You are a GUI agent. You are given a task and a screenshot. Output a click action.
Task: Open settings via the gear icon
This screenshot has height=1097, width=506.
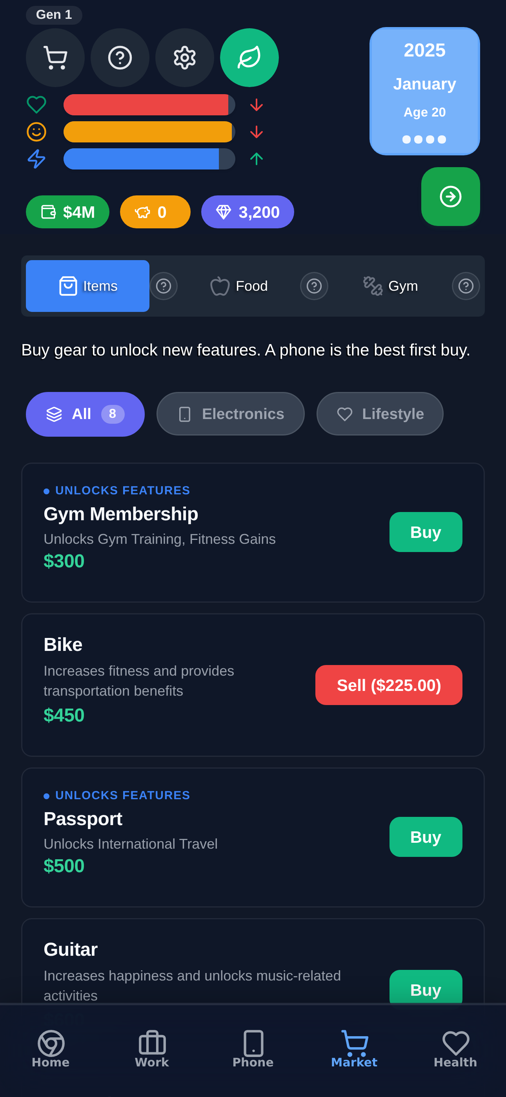pyautogui.click(x=185, y=58)
